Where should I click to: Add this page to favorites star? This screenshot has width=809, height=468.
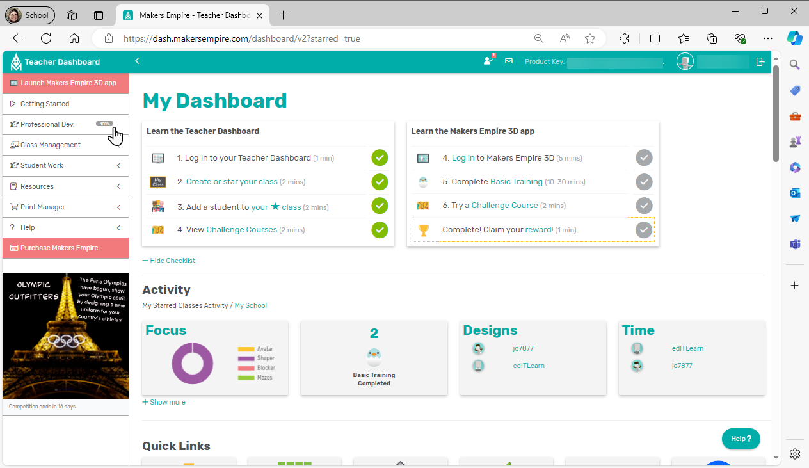pyautogui.click(x=590, y=38)
